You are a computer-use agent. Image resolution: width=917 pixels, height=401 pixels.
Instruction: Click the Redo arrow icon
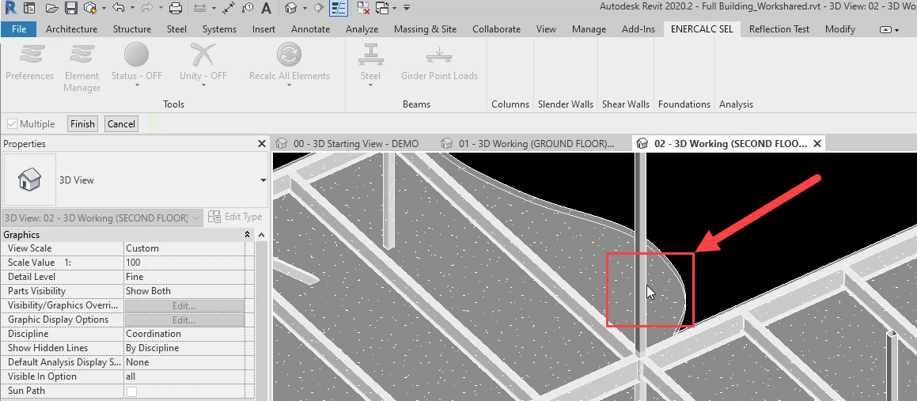coord(146,8)
